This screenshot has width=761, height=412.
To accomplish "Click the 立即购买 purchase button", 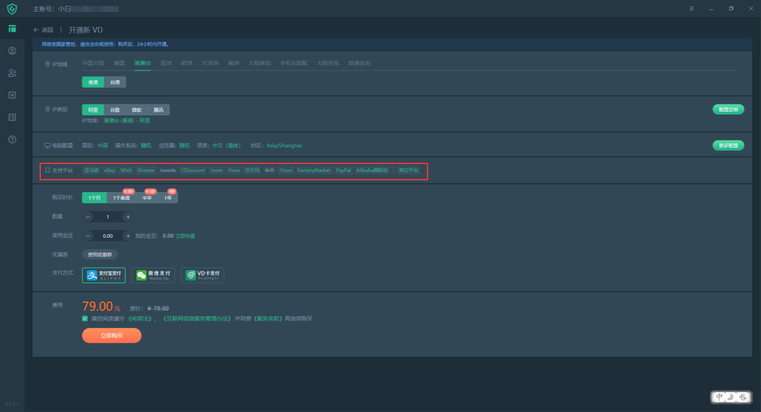I will click(x=112, y=336).
